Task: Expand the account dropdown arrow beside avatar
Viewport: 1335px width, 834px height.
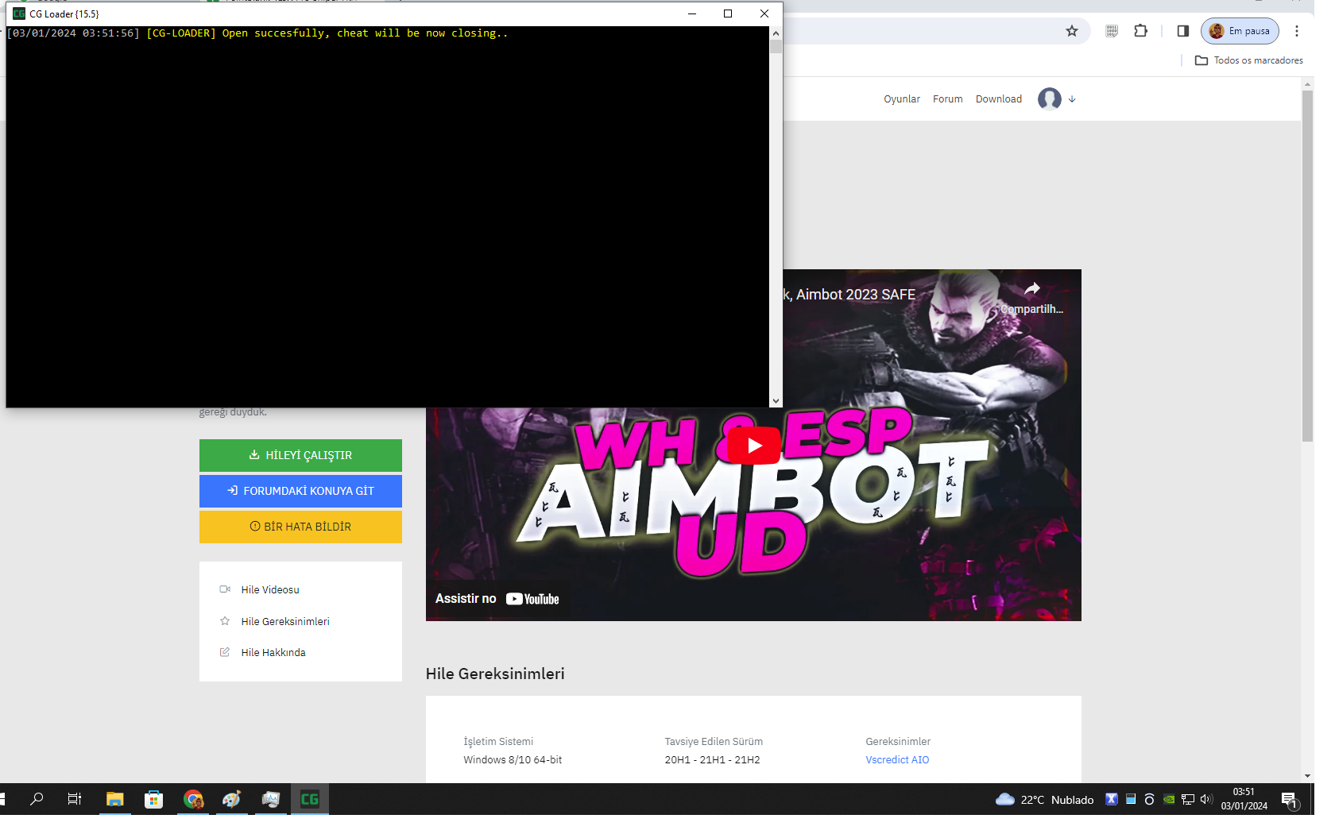Action: click(1072, 99)
